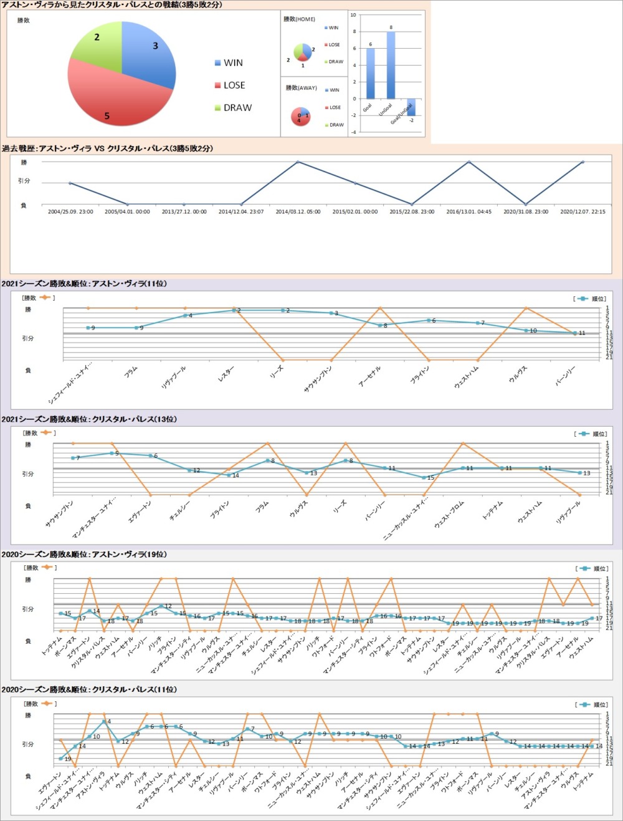Click the WIN blue swatch in the main legend
The image size is (623, 821).
click(x=217, y=63)
